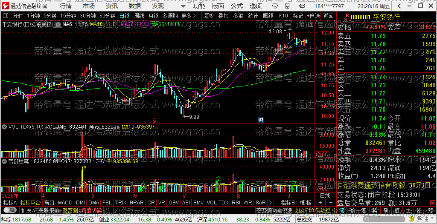Click the back chevron in the title bar
Image resolution: width=437 pixels, height=224 pixels.
pyautogui.click(x=399, y=6)
